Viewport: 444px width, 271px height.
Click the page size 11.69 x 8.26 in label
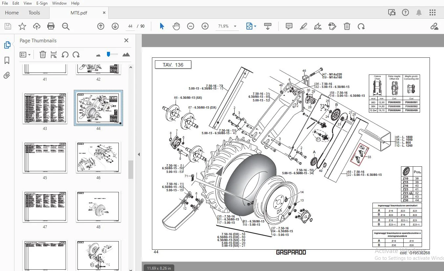tap(159, 268)
